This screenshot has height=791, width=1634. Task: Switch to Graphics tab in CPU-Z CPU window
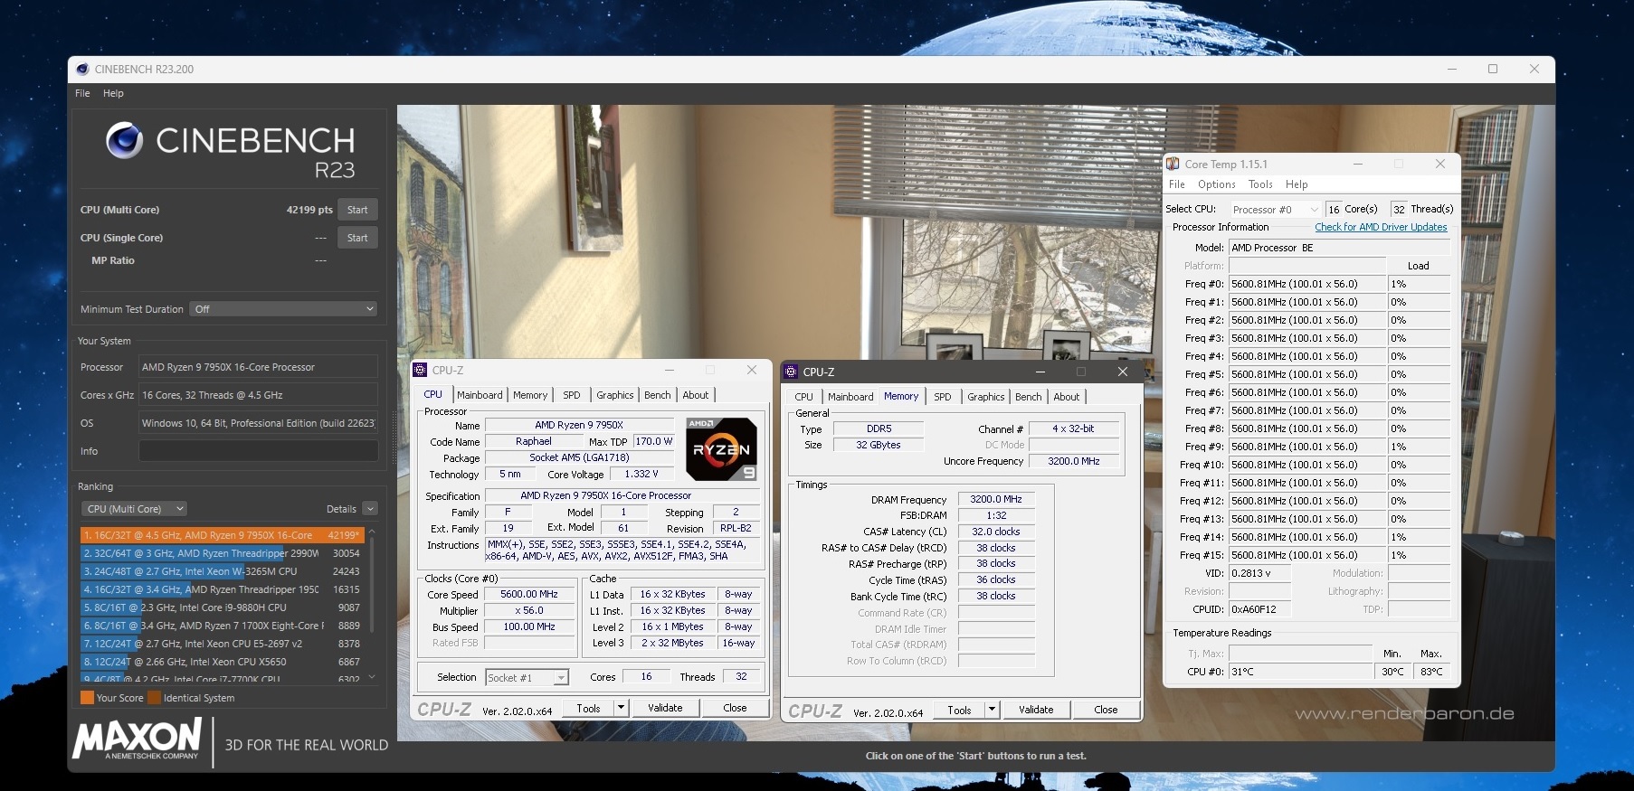tap(615, 395)
